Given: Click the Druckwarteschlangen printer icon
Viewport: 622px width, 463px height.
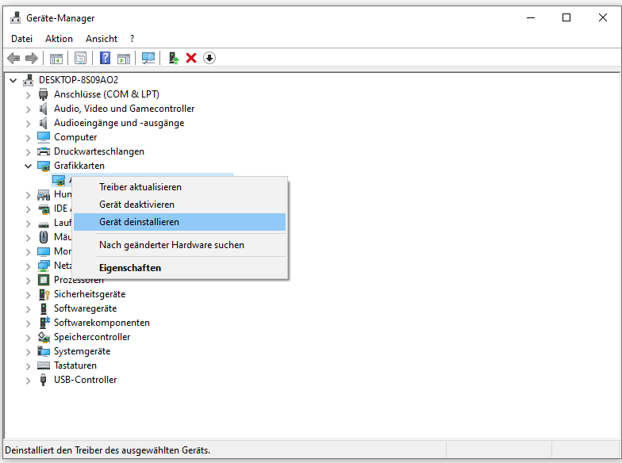Looking at the screenshot, I should [43, 151].
